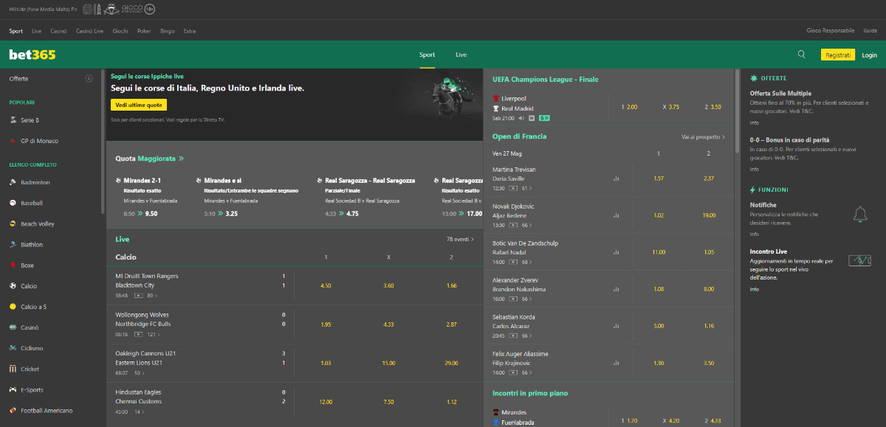
Task: Open stats icon for Trevisan vs Saville
Action: [616, 178]
